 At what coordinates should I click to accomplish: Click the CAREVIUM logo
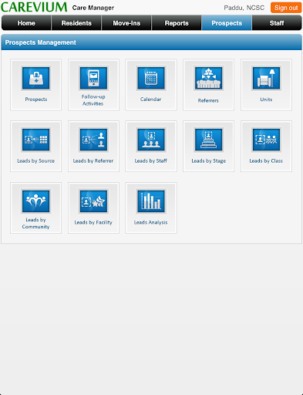34,7
